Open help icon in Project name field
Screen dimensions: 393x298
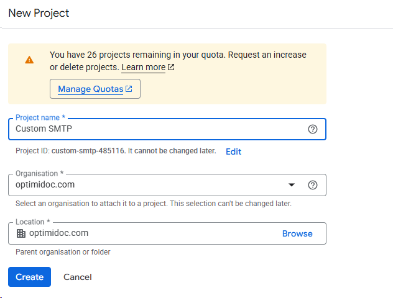313,129
